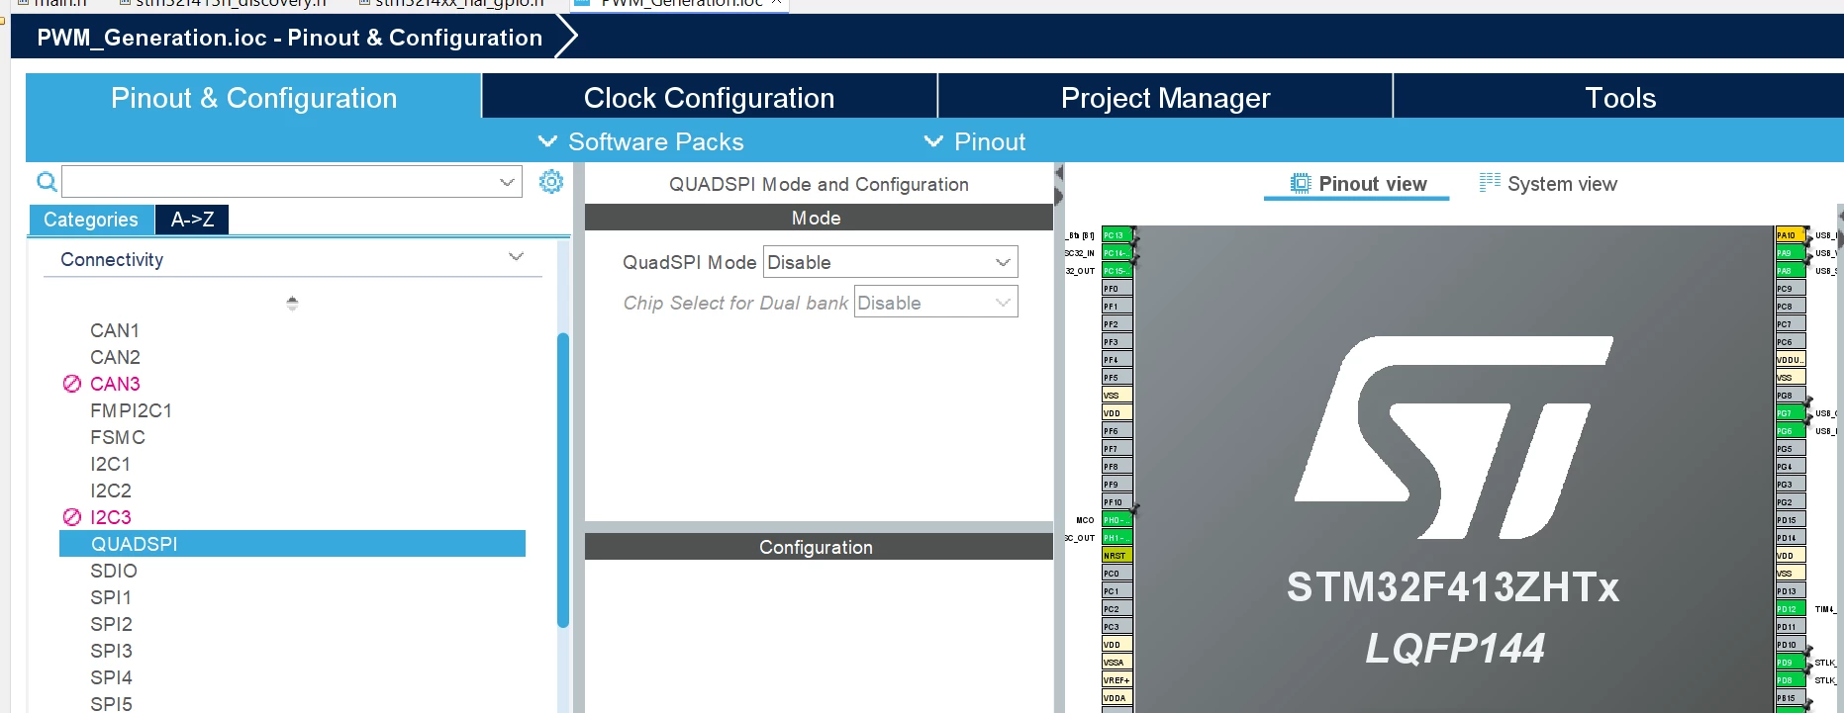Select SPI3 peripheral
The height and width of the screenshot is (713, 1844).
point(110,651)
